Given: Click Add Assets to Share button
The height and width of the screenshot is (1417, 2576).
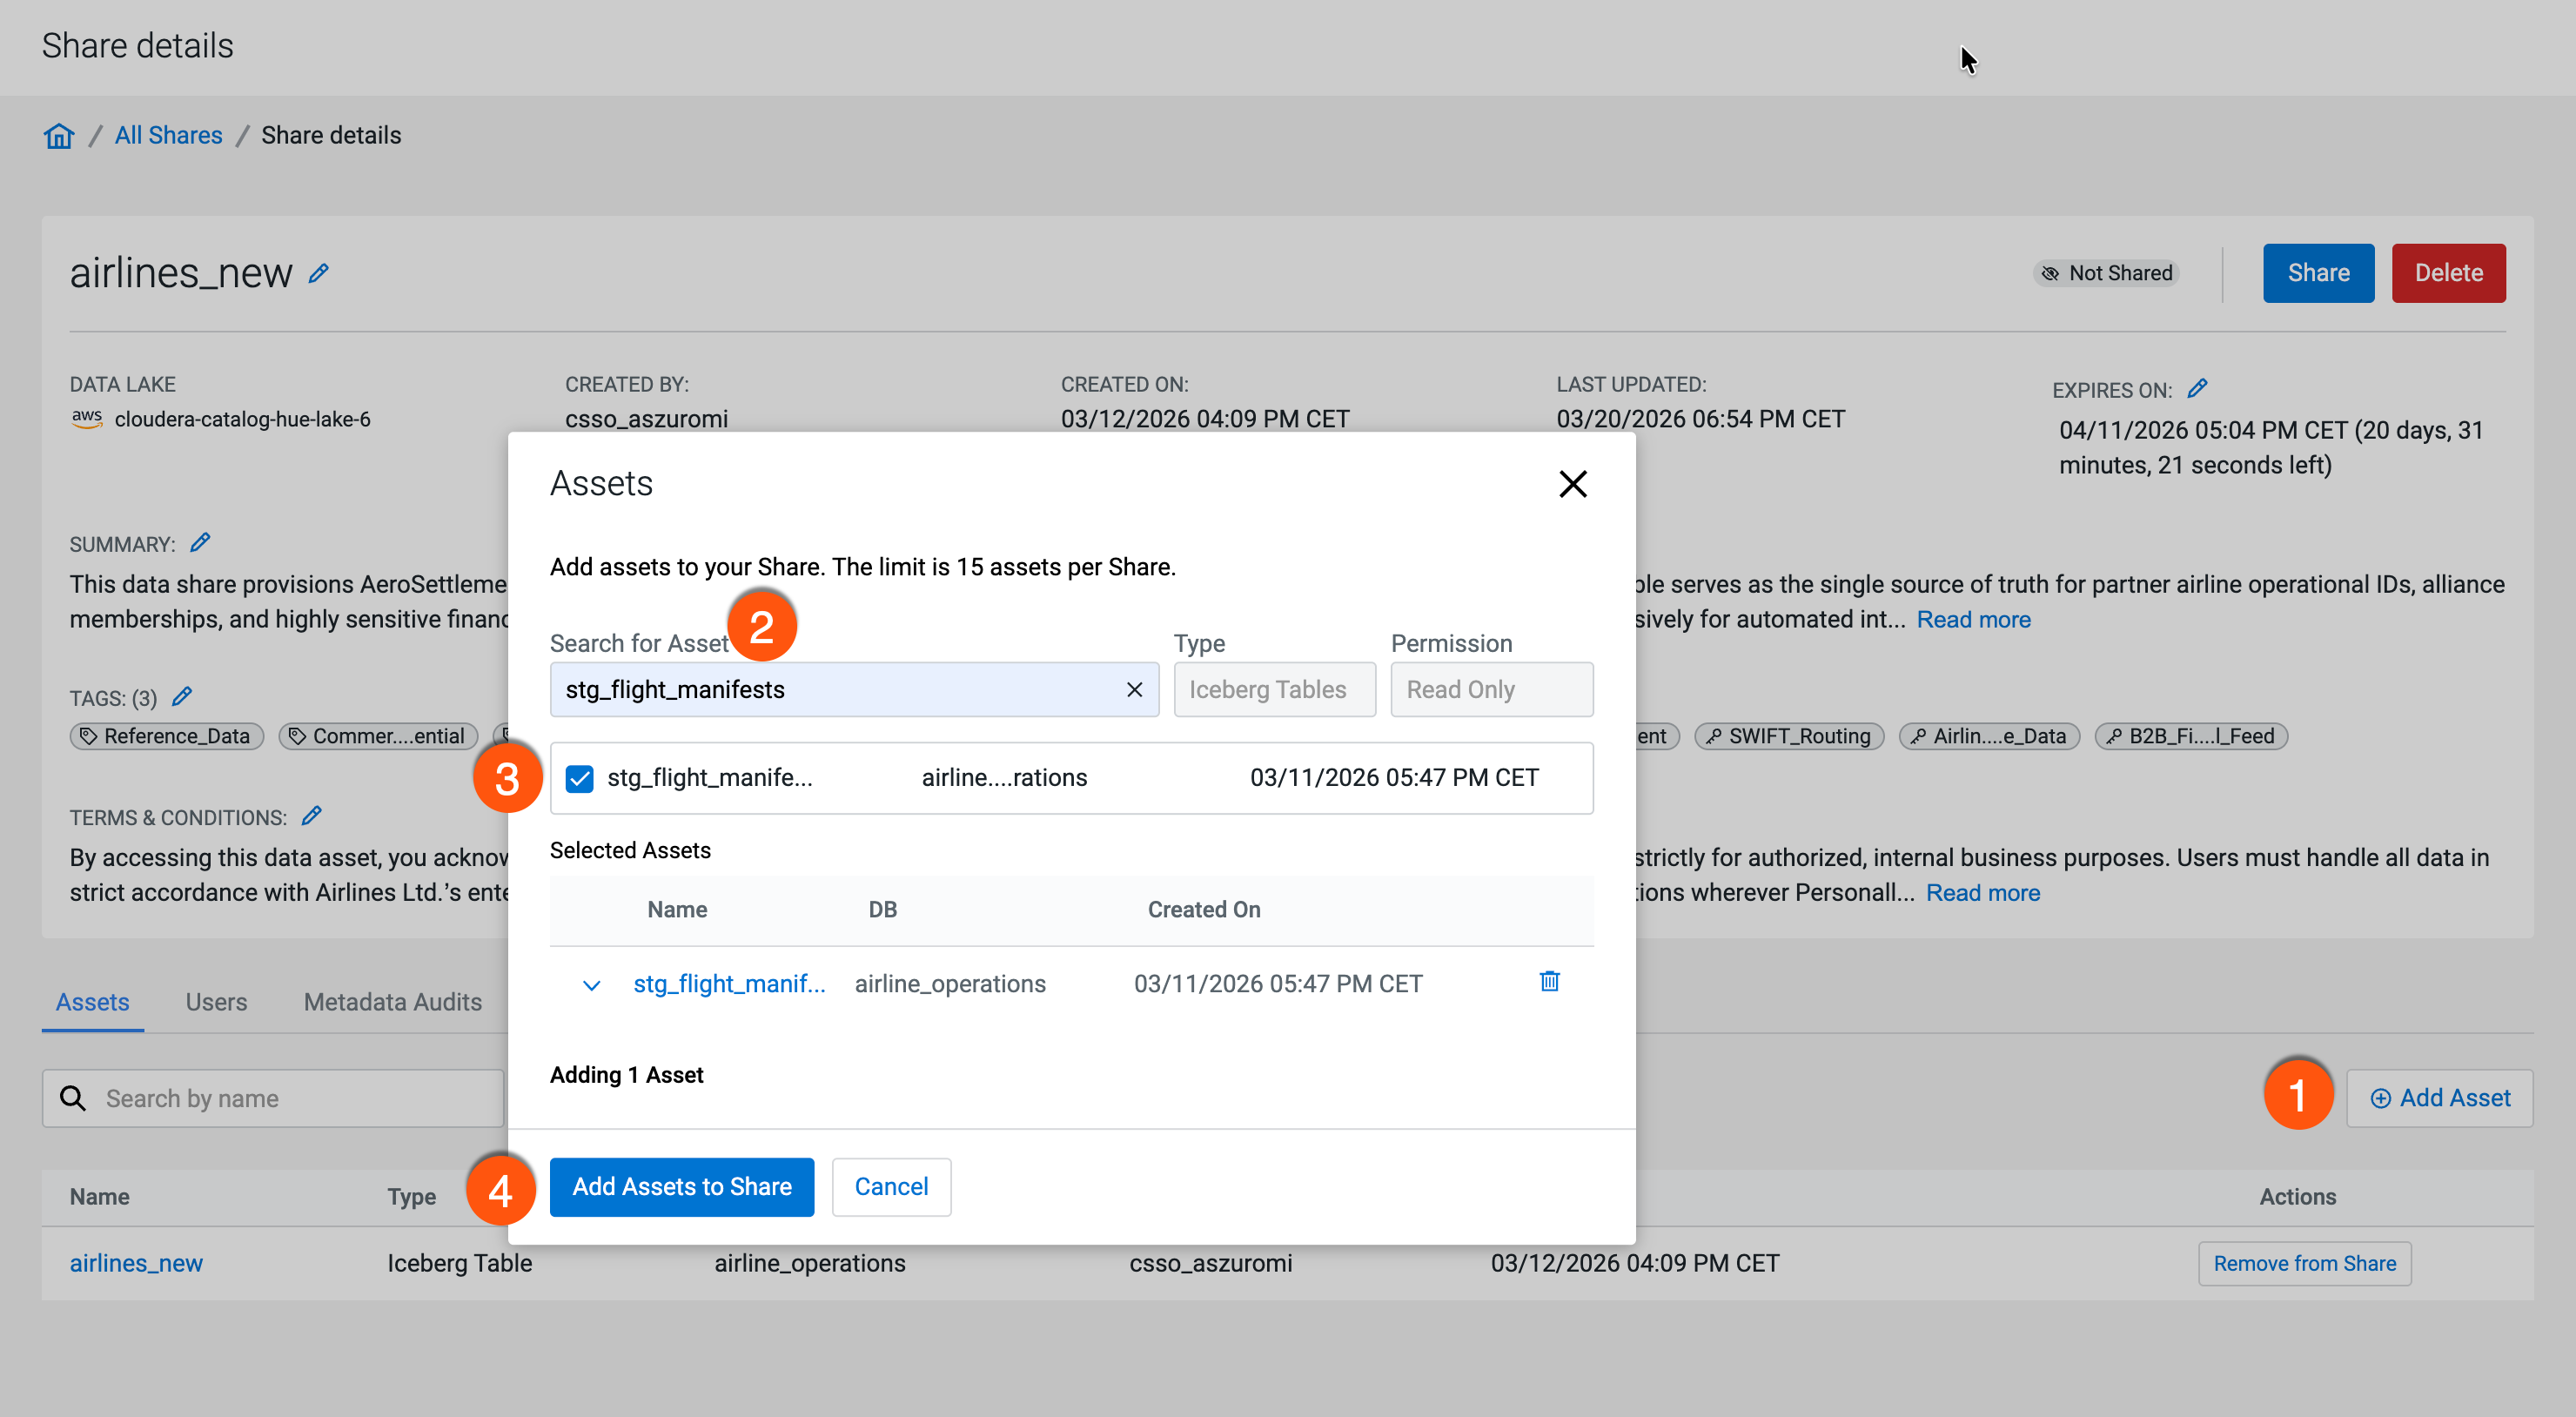Looking at the screenshot, I should click(681, 1187).
